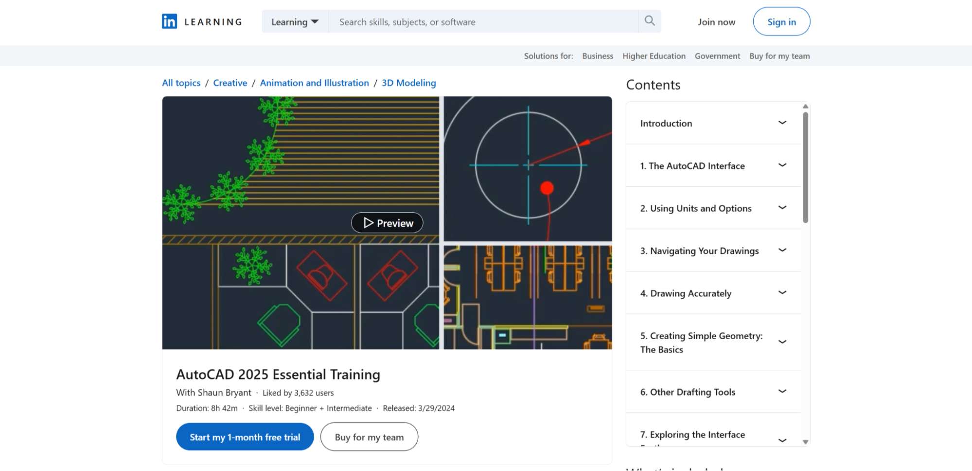Click Skill level: Beginner + Intermediate text
The image size is (972, 471).
(310, 408)
